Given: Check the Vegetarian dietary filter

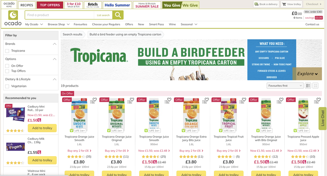Looking at the screenshot, I should 7,86.
